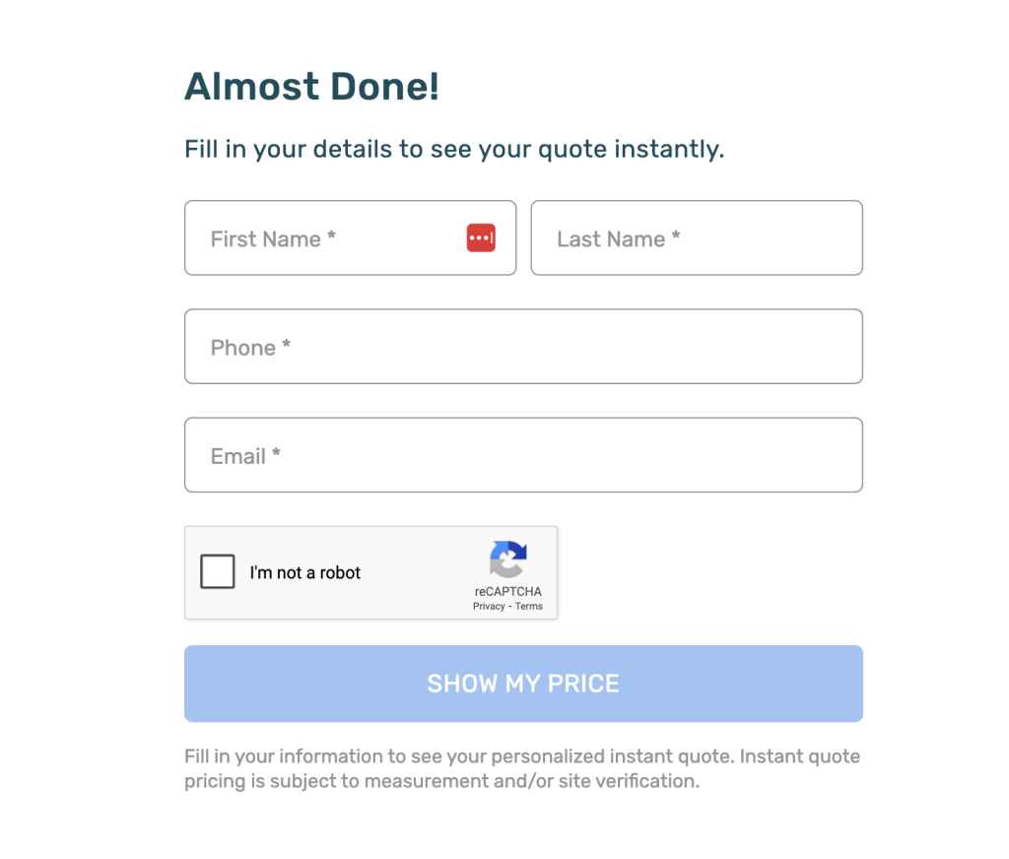Open the reCAPTCHA Privacy link
The image size is (1009, 859).
point(489,607)
